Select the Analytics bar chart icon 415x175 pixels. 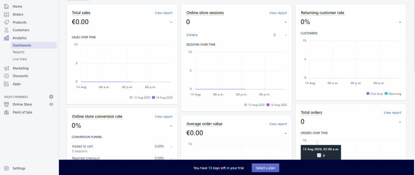click(x=6, y=38)
